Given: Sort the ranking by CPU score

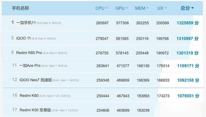Looking at the screenshot, I should [x=102, y=8].
